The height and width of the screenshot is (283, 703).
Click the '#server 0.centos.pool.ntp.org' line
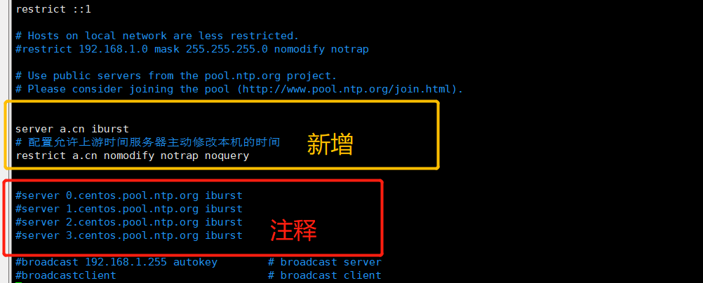[128, 195]
